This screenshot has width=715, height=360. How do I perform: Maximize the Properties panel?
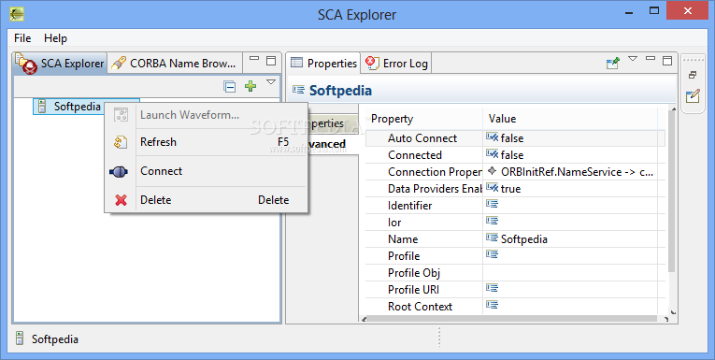pyautogui.click(x=667, y=60)
